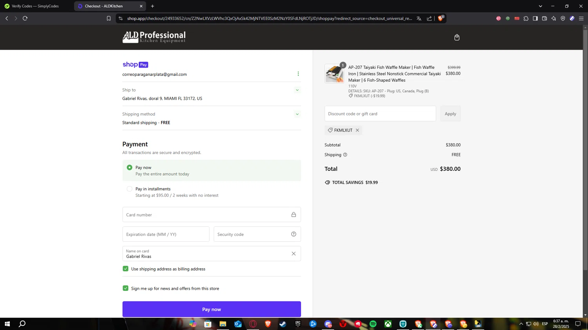The image size is (588, 330).
Task: Open Xbox app from the taskbar
Action: pos(388,324)
